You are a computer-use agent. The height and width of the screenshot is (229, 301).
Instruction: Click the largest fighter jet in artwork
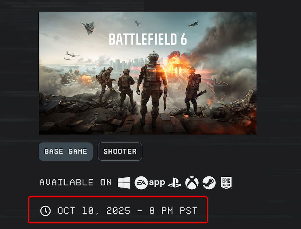(x=88, y=27)
